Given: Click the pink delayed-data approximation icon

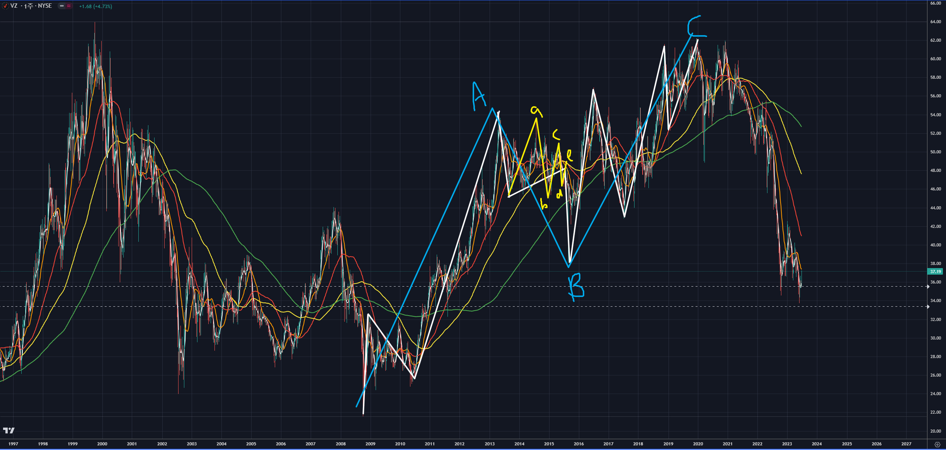Looking at the screenshot, I should (69, 6).
